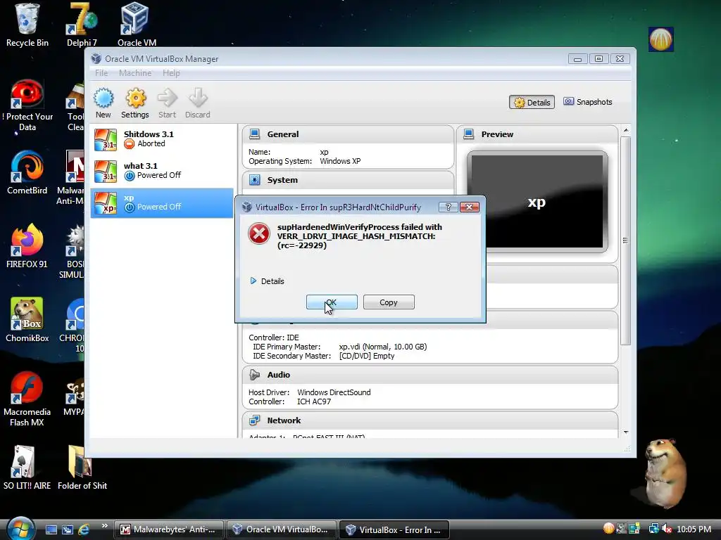The width and height of the screenshot is (721, 540).
Task: Click scrollbar up arrow in details pane
Action: point(625,130)
